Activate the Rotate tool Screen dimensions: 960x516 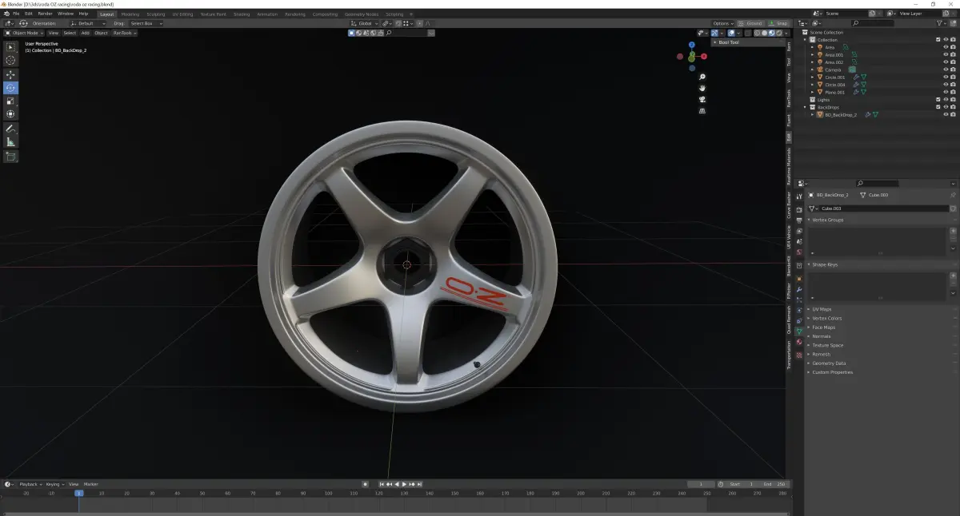tap(11, 88)
